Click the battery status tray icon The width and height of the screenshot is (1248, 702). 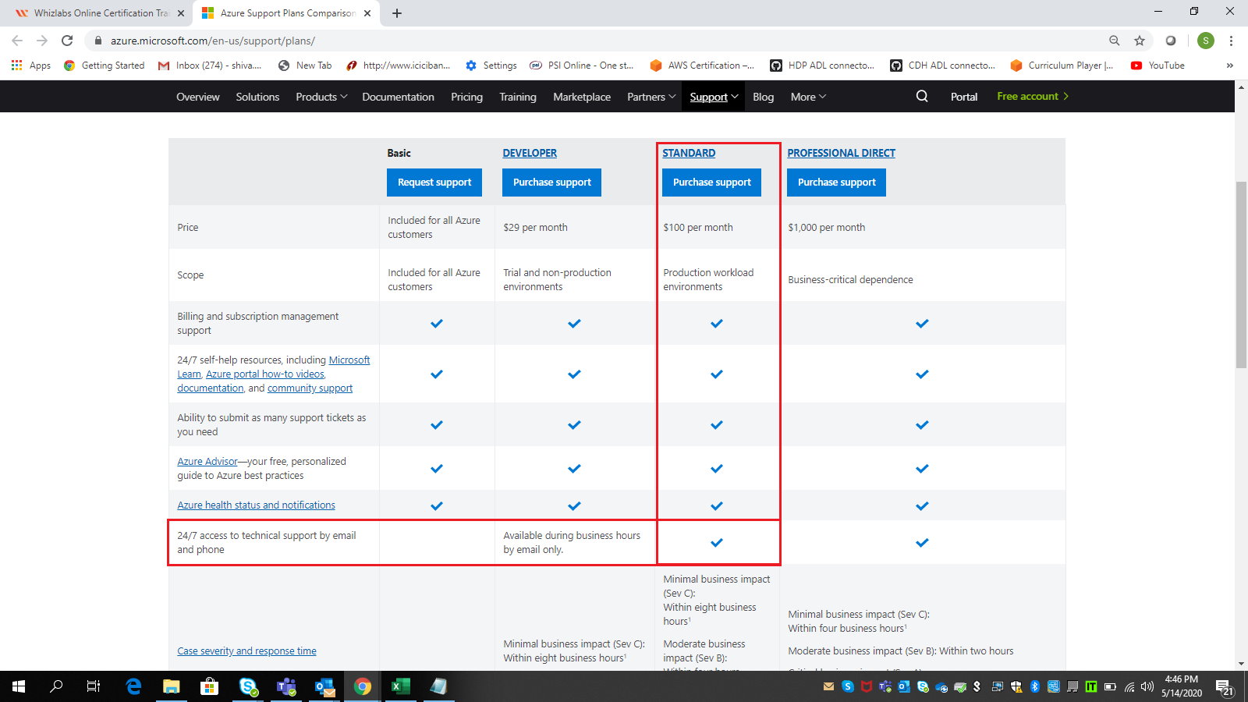[1110, 686]
